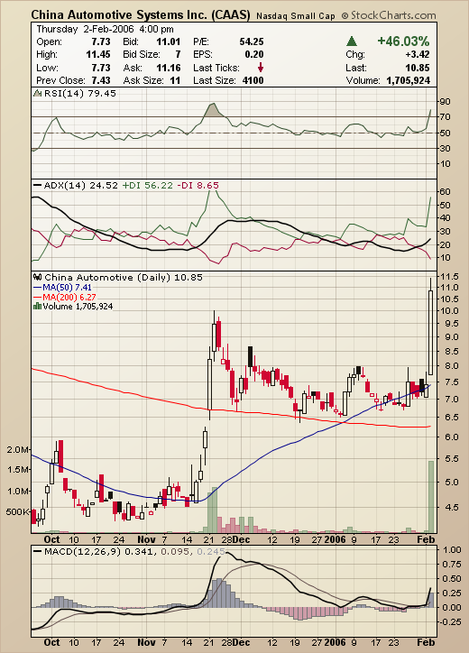
Task: Click the red Last Ticks down arrow
Action: pos(261,68)
